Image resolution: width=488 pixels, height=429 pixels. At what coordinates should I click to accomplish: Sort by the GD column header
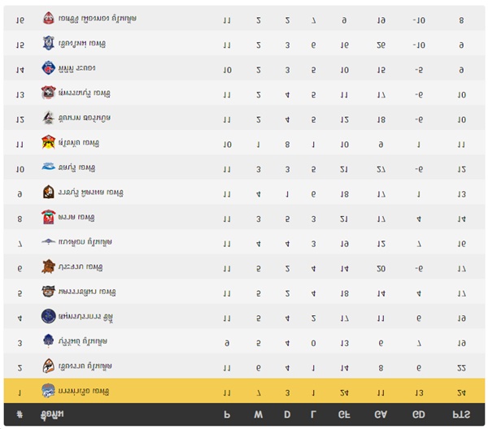tap(418, 414)
